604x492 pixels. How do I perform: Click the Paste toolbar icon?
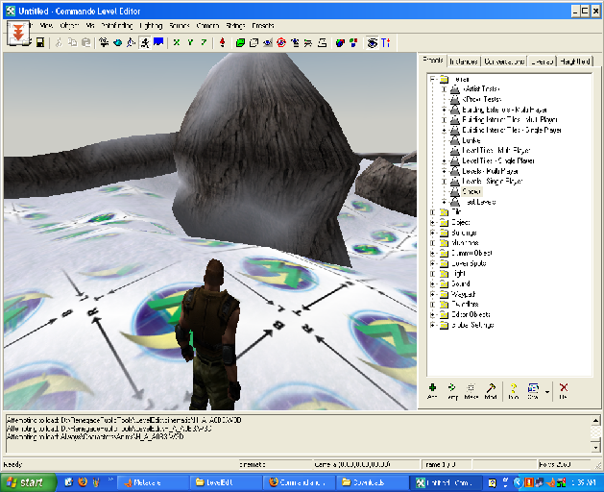pyautogui.click(x=86, y=43)
